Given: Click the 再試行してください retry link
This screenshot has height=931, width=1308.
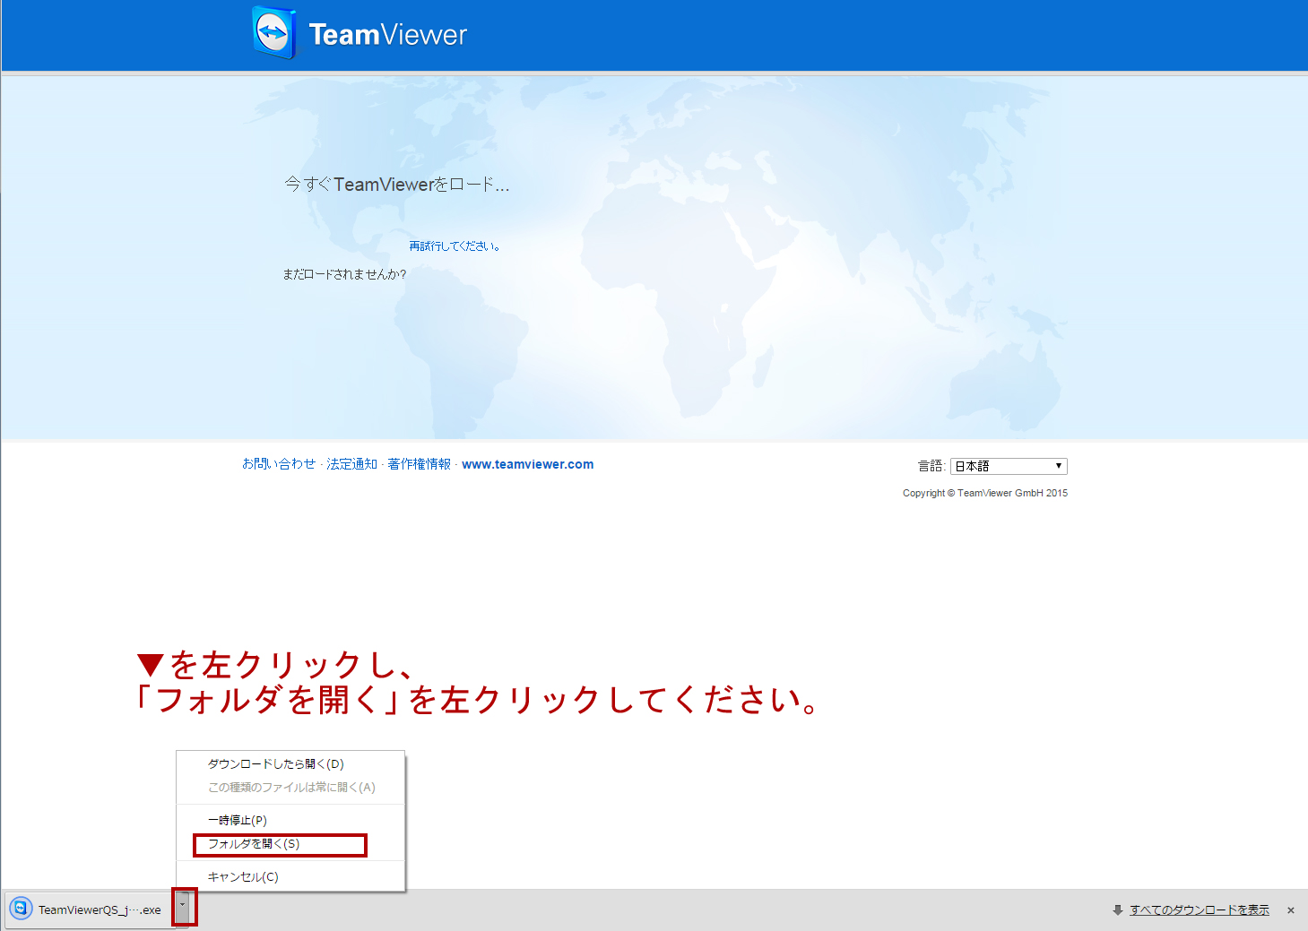Looking at the screenshot, I should (x=455, y=246).
